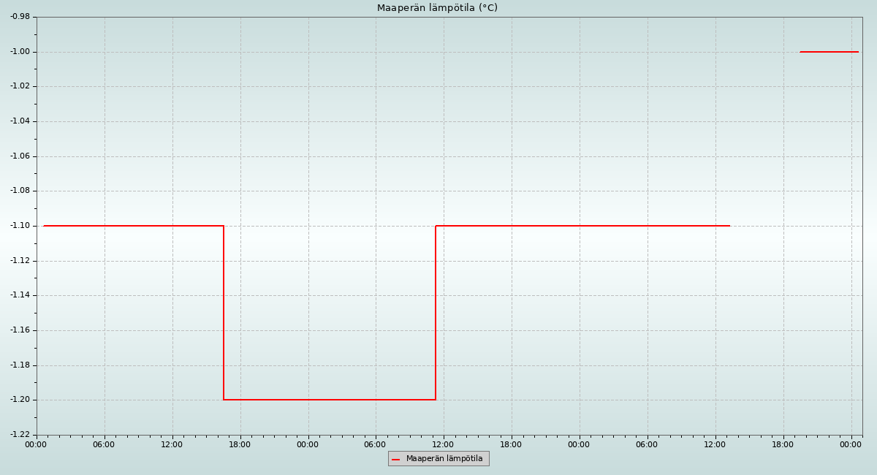Click the leftmost 06:00 x-axis label
The height and width of the screenshot is (475, 877).
tap(104, 444)
